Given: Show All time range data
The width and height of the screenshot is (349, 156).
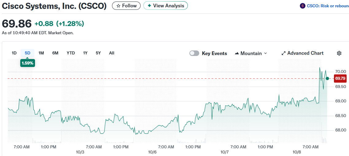Looking at the screenshot, I should click(x=112, y=53).
